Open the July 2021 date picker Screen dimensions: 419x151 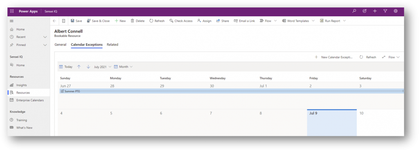click(x=103, y=67)
